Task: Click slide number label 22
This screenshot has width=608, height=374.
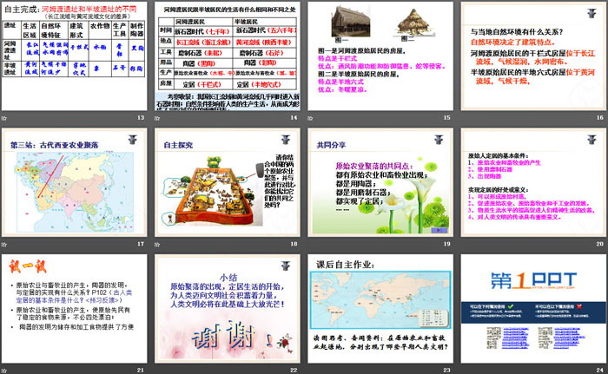Action: coord(294,371)
